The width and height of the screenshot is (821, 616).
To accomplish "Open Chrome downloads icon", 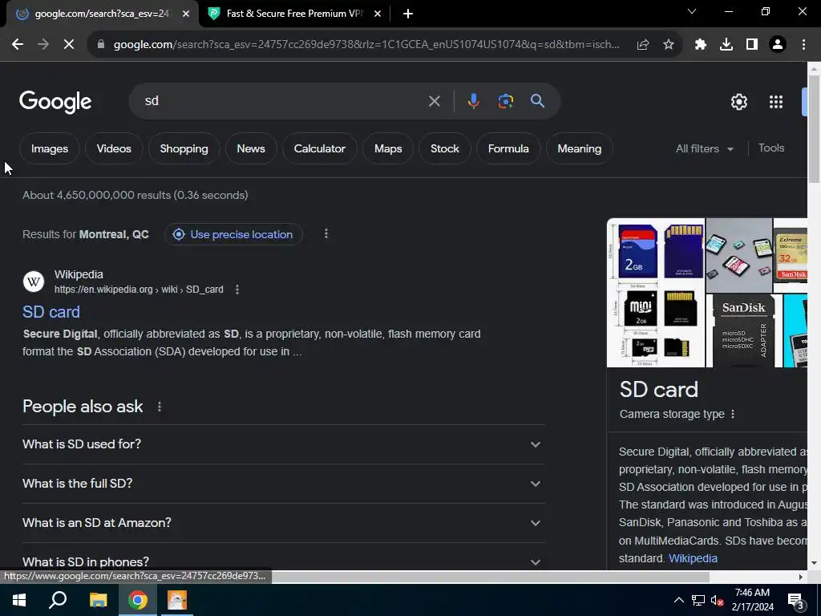I will pyautogui.click(x=726, y=45).
